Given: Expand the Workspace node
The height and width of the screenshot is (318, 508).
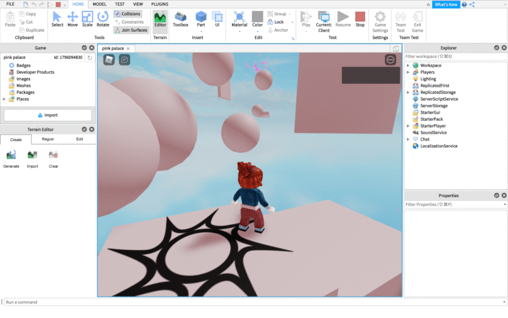Looking at the screenshot, I should point(408,66).
